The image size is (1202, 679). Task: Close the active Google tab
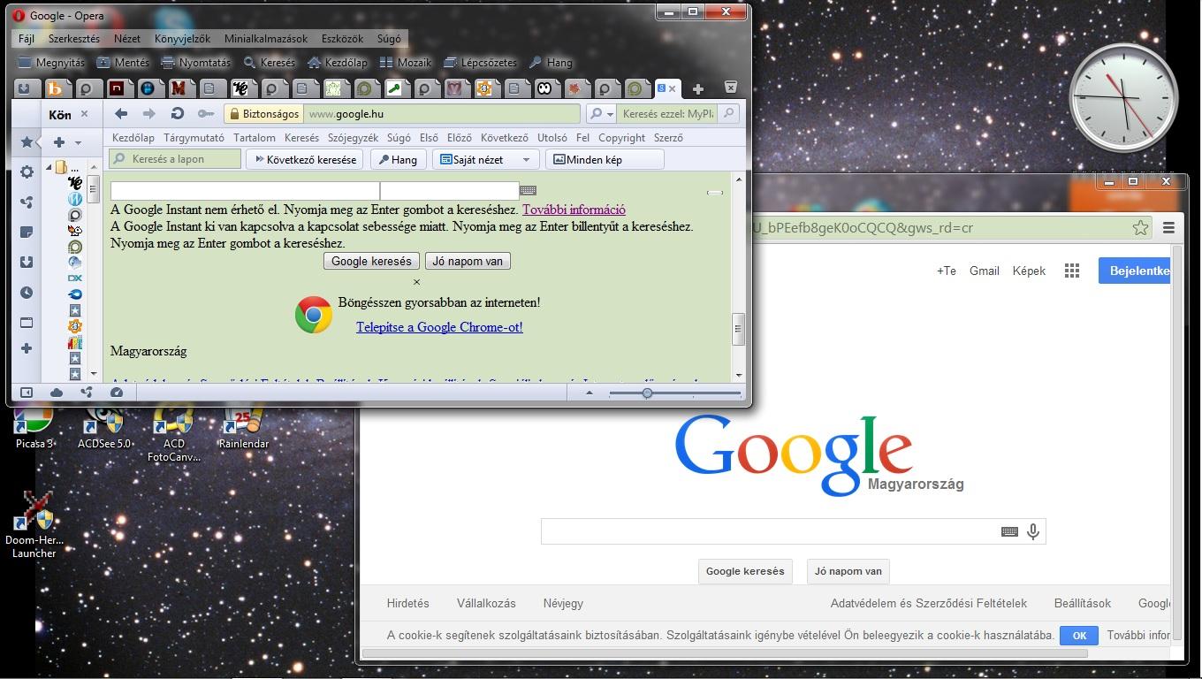tap(673, 88)
